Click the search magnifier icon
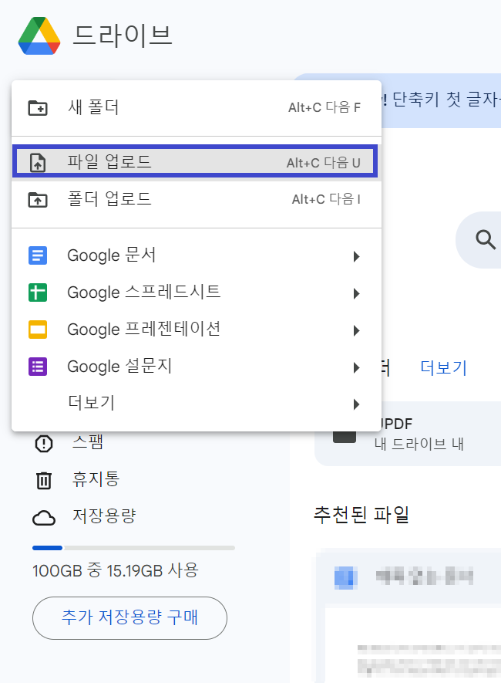501x683 pixels. click(484, 240)
